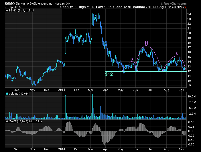Click the Aug label under the MACD panel
Screen dimensions: 201x152
(166, 149)
